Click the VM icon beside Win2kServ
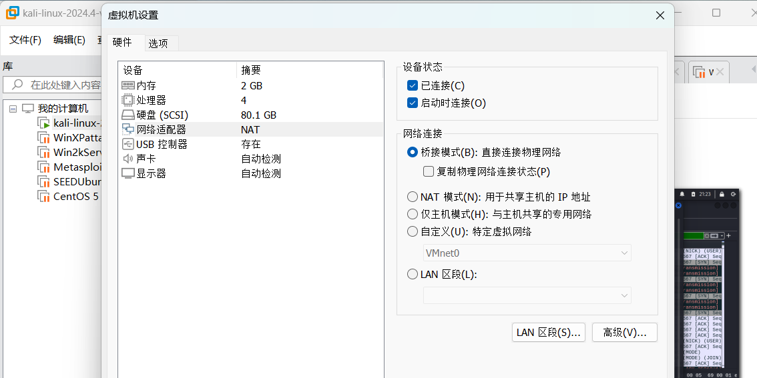 pos(44,153)
